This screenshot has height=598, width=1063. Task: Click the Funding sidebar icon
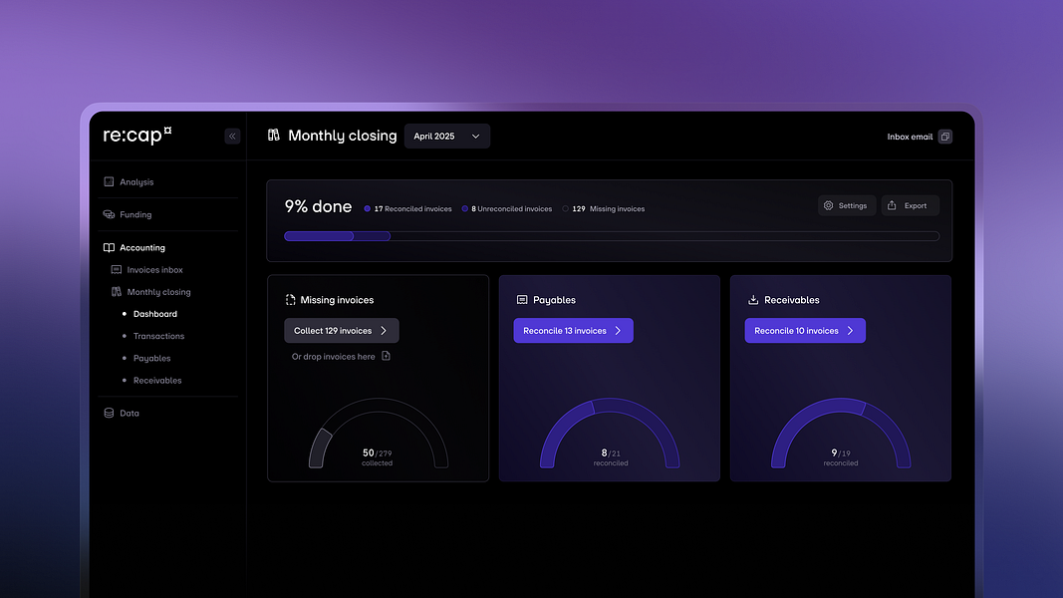109,214
